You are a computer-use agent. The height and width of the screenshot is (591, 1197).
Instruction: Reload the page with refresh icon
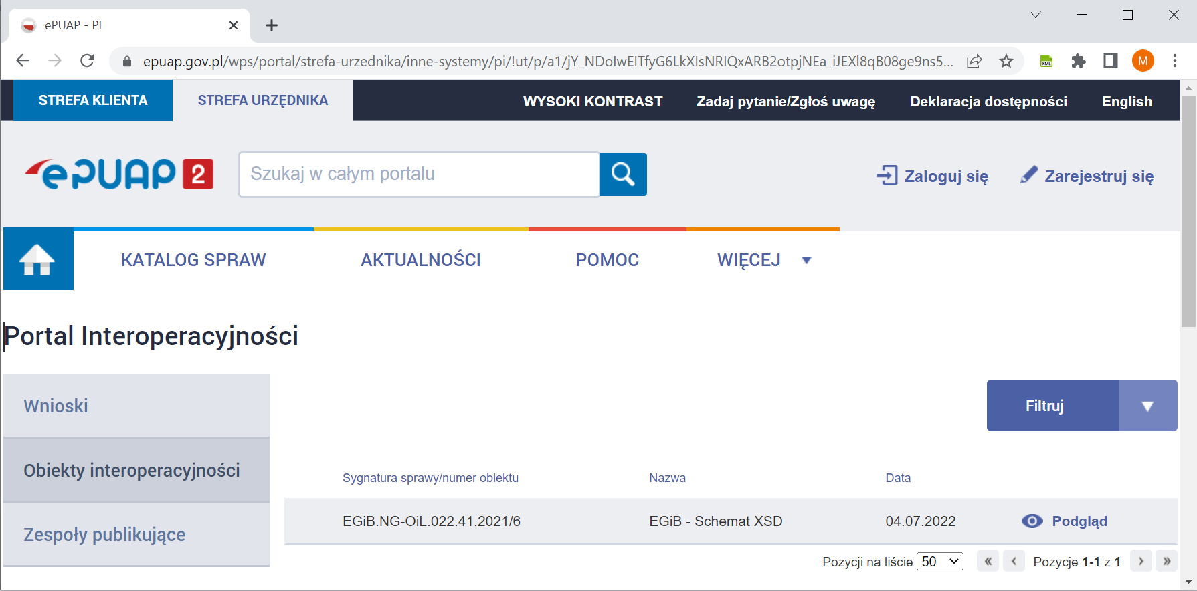[x=87, y=61]
